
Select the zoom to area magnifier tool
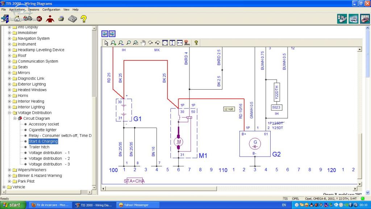click(136, 43)
